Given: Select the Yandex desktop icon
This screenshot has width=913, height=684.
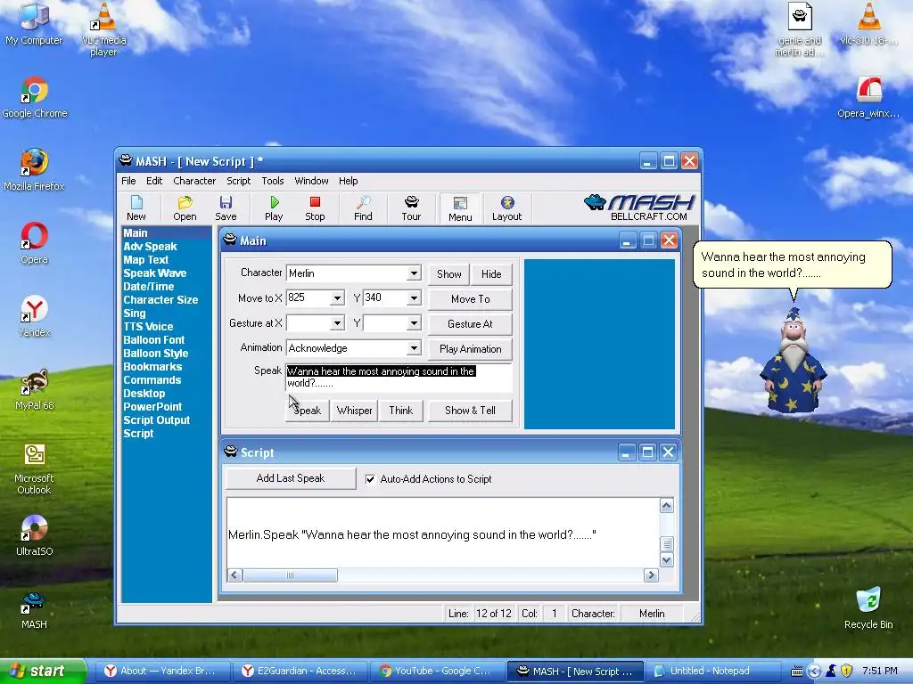Looking at the screenshot, I should (x=35, y=316).
